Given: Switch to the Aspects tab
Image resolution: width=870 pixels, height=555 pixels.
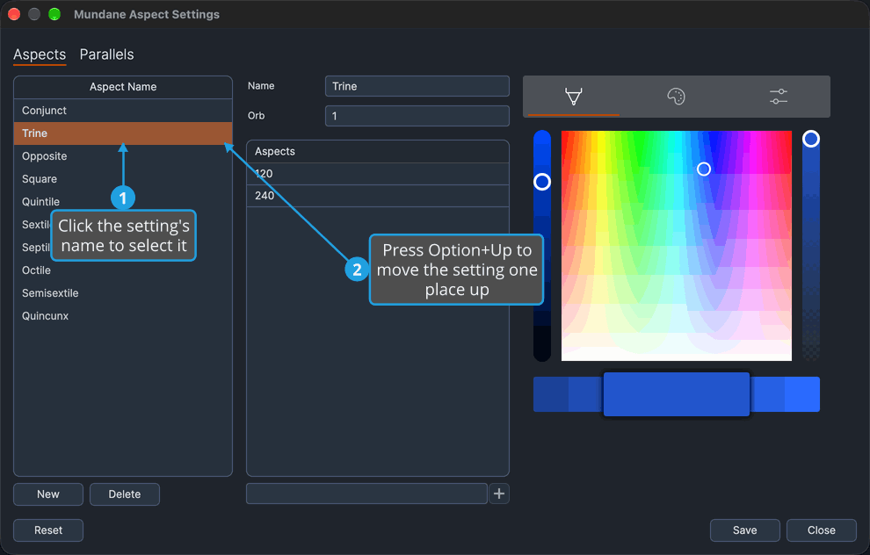Looking at the screenshot, I should click(x=40, y=54).
